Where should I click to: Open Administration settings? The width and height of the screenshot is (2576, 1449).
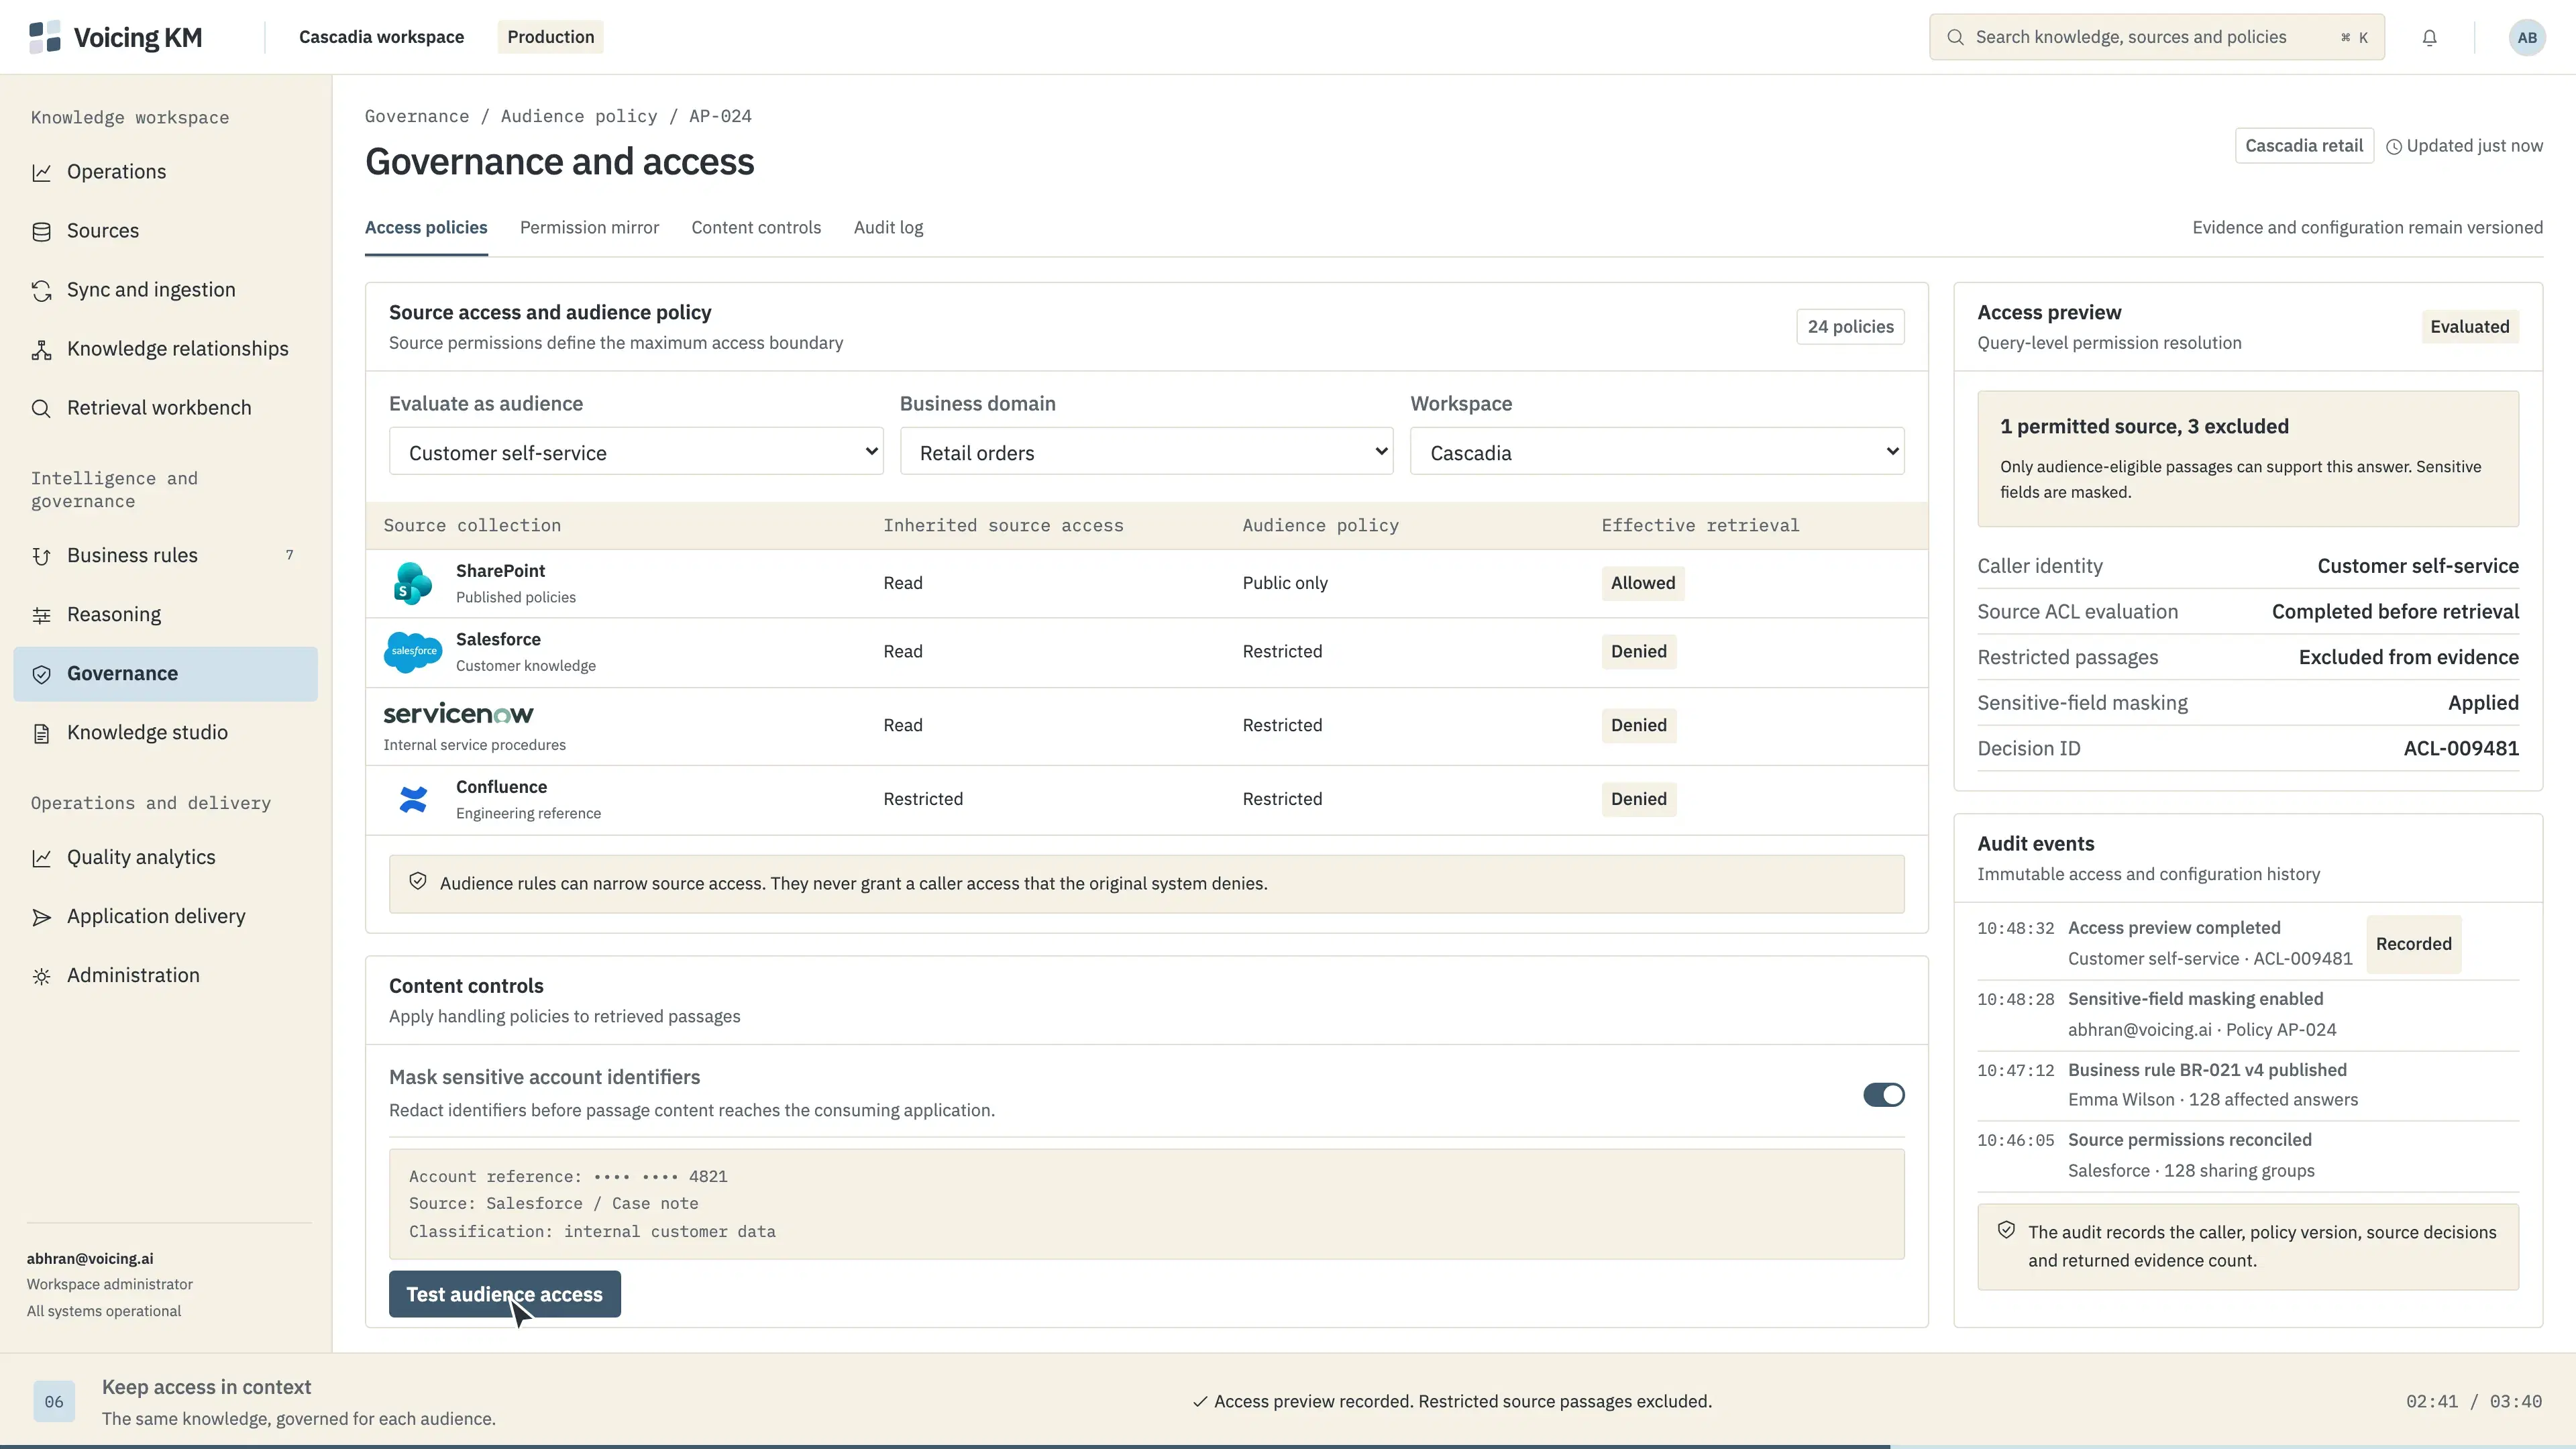[165, 975]
